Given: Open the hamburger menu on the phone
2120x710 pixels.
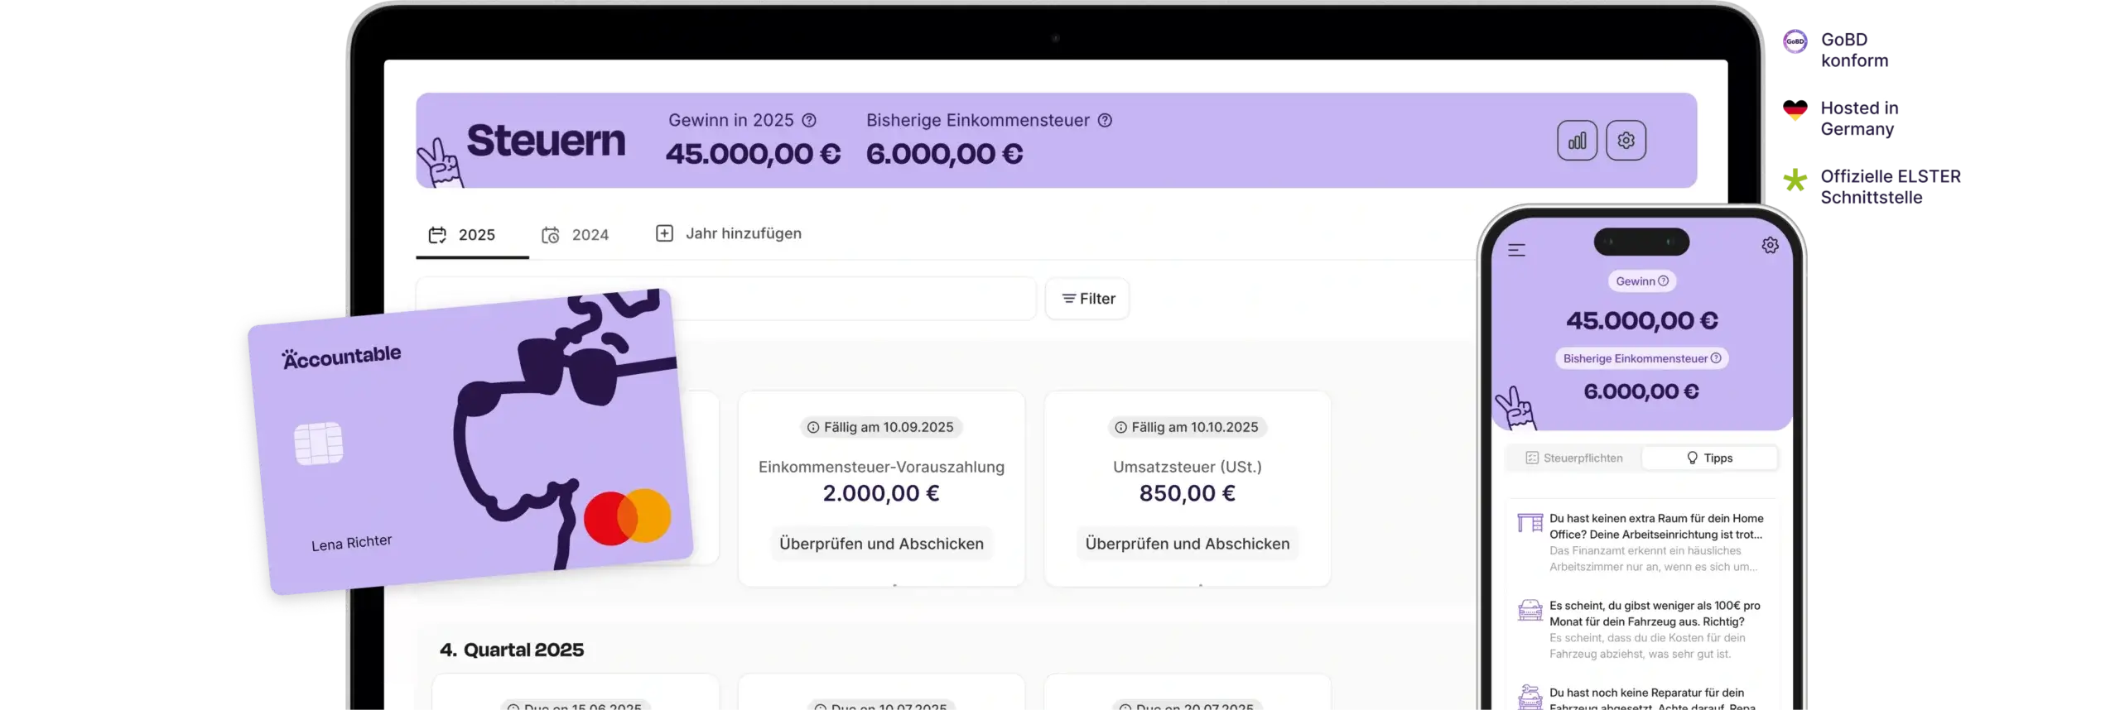Looking at the screenshot, I should pos(1516,250).
